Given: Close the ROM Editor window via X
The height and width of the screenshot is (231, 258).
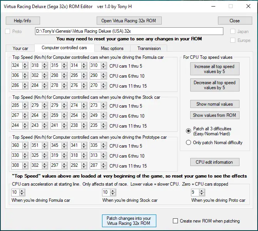Looking at the screenshot, I should 248,7.
